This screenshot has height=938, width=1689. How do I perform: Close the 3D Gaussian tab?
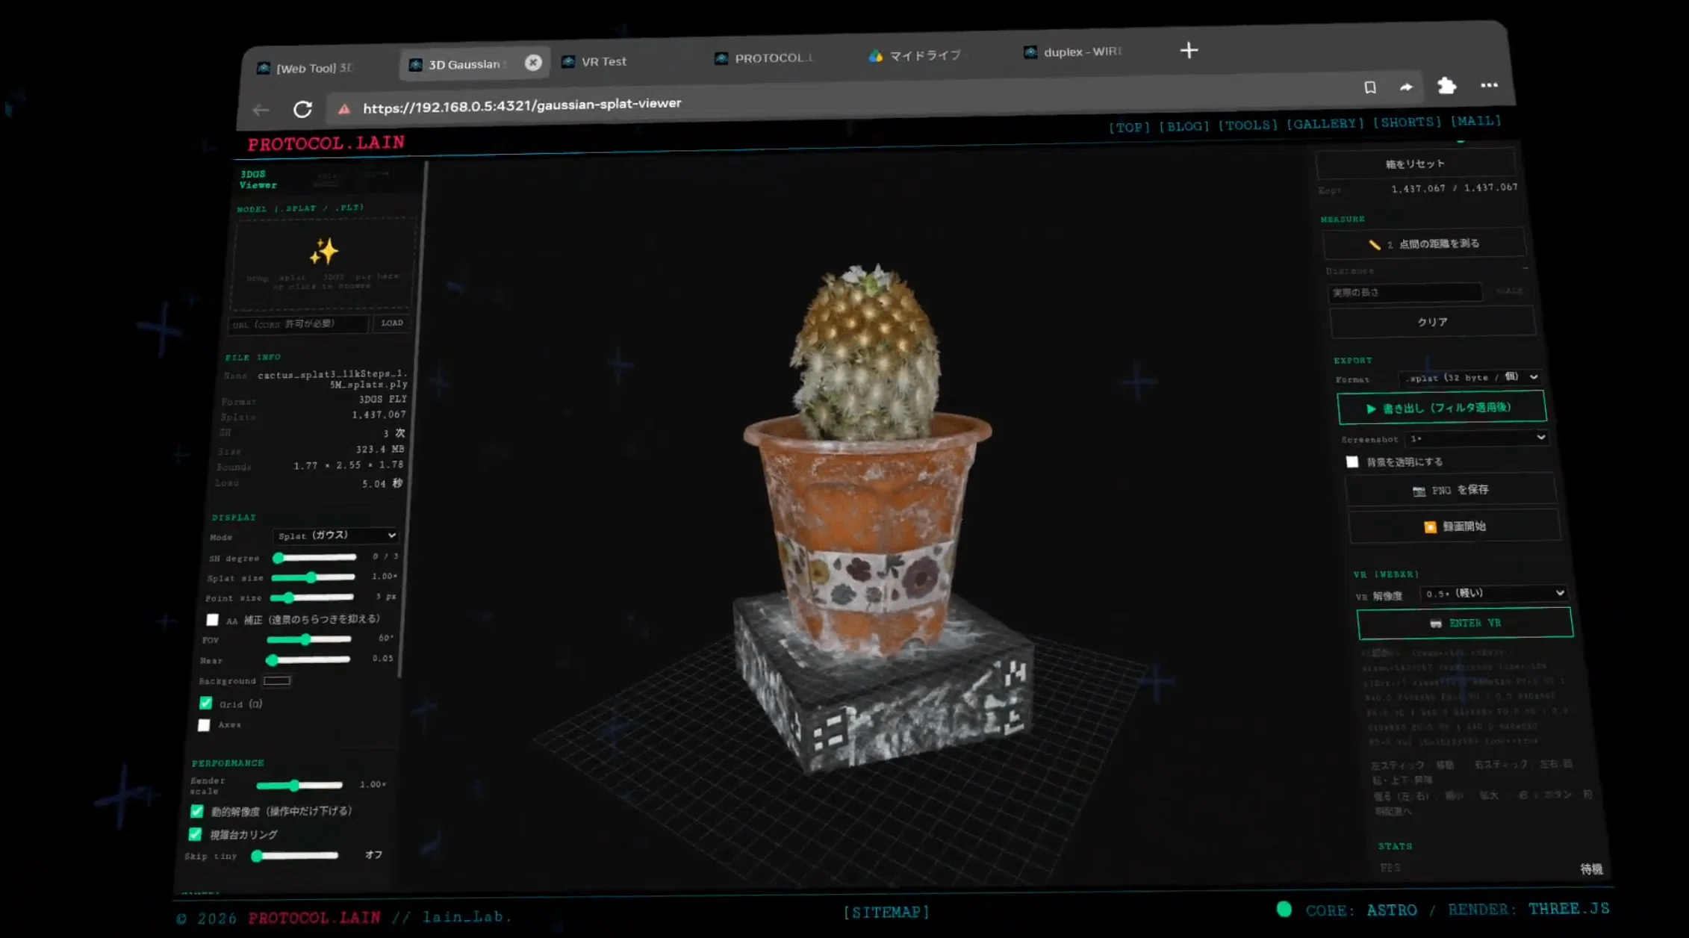click(532, 63)
